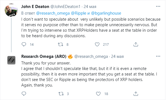The width and height of the screenshot is (166, 100).
Task: Open the @bgarlinghouse mention link
Action: tap(106, 13)
